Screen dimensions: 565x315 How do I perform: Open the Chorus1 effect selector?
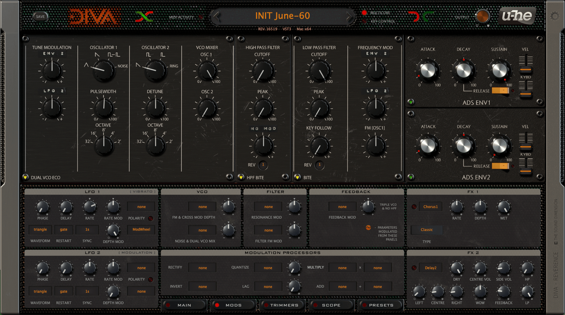pyautogui.click(x=431, y=207)
